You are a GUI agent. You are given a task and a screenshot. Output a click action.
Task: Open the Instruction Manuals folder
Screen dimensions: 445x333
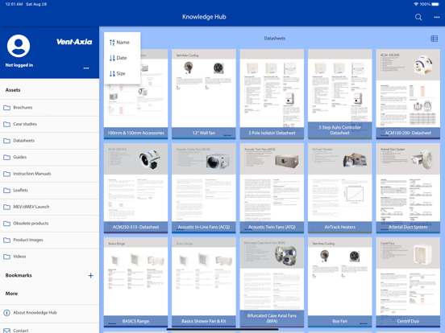pyautogui.click(x=49, y=174)
